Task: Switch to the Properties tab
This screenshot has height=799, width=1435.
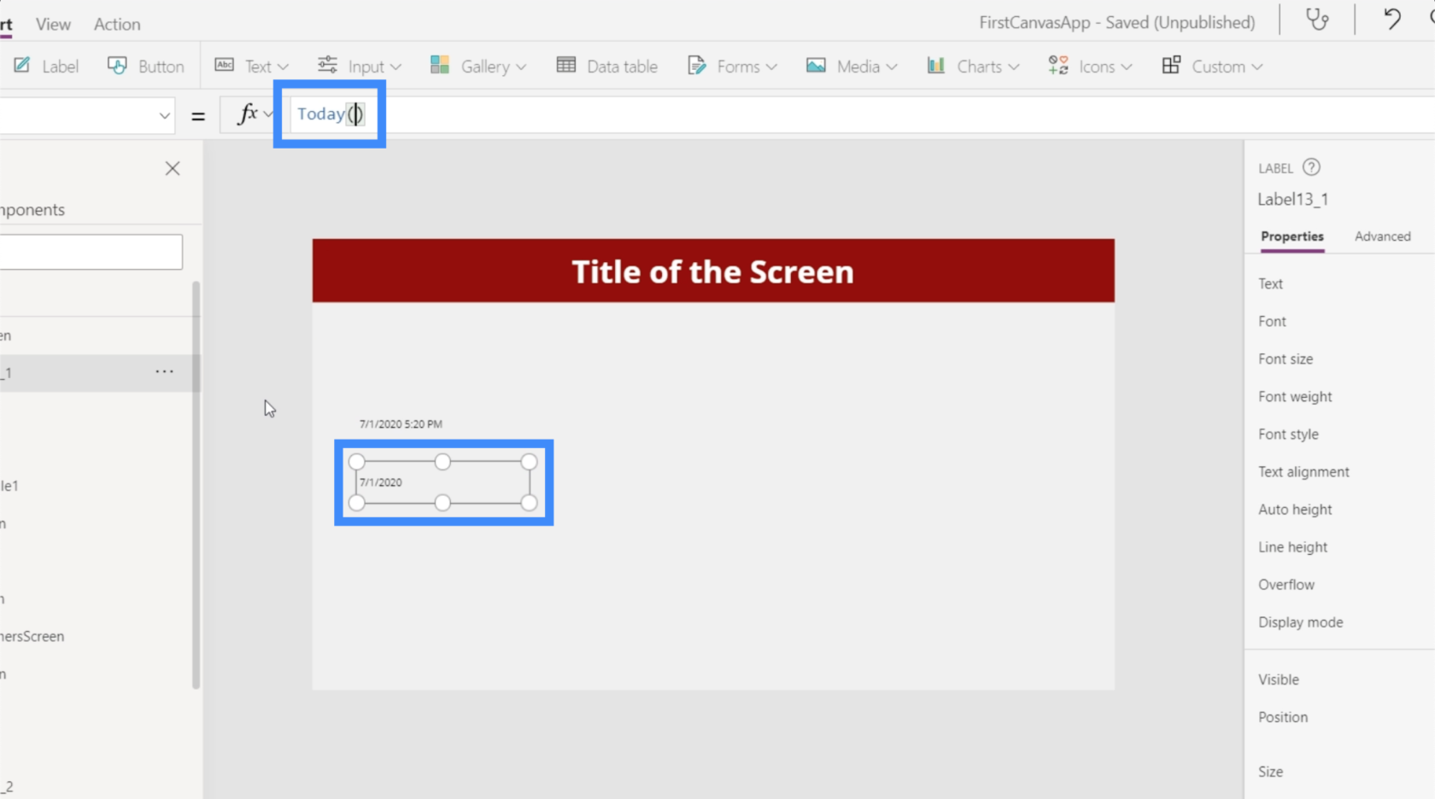Action: click(x=1291, y=236)
